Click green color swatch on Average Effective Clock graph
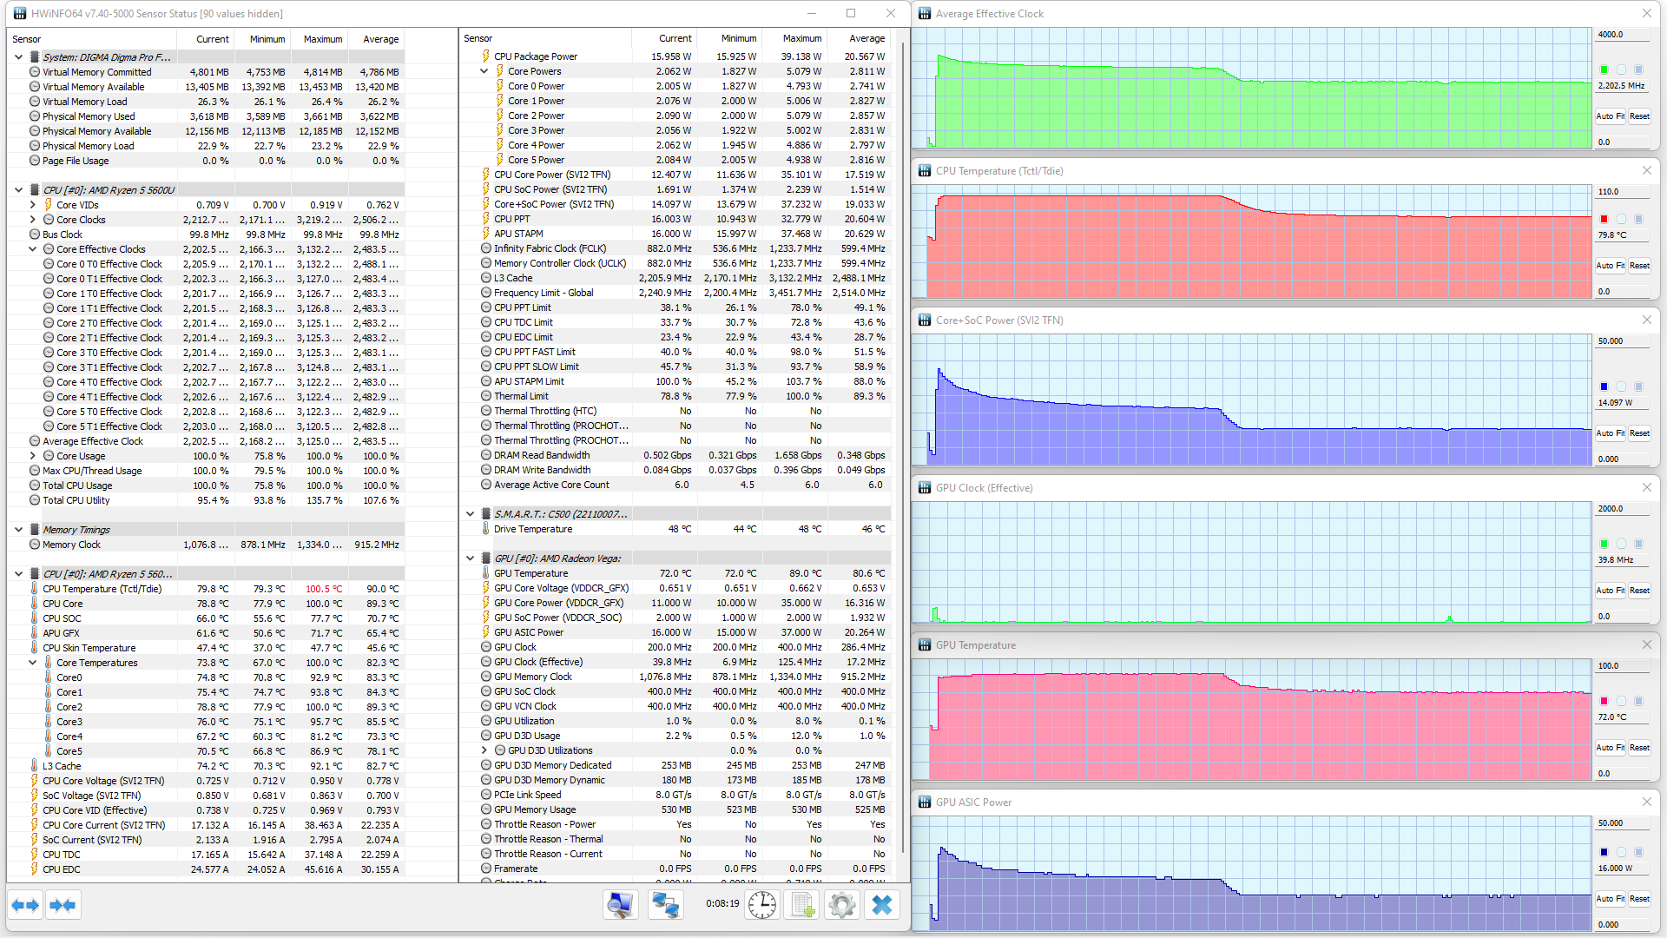 point(1604,69)
